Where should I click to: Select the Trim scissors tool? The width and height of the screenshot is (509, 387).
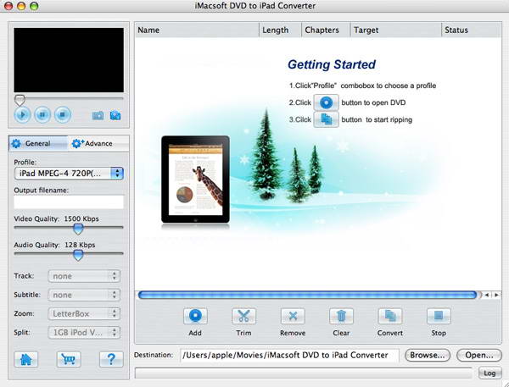point(243,317)
